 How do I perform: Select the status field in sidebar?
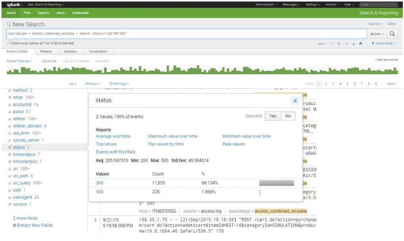point(19,148)
